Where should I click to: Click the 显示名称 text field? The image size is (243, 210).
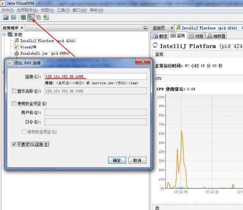pos(96,91)
